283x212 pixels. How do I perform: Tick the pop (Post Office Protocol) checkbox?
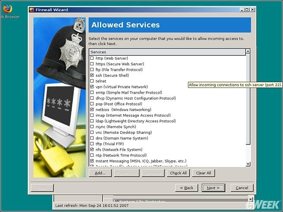coord(92,104)
